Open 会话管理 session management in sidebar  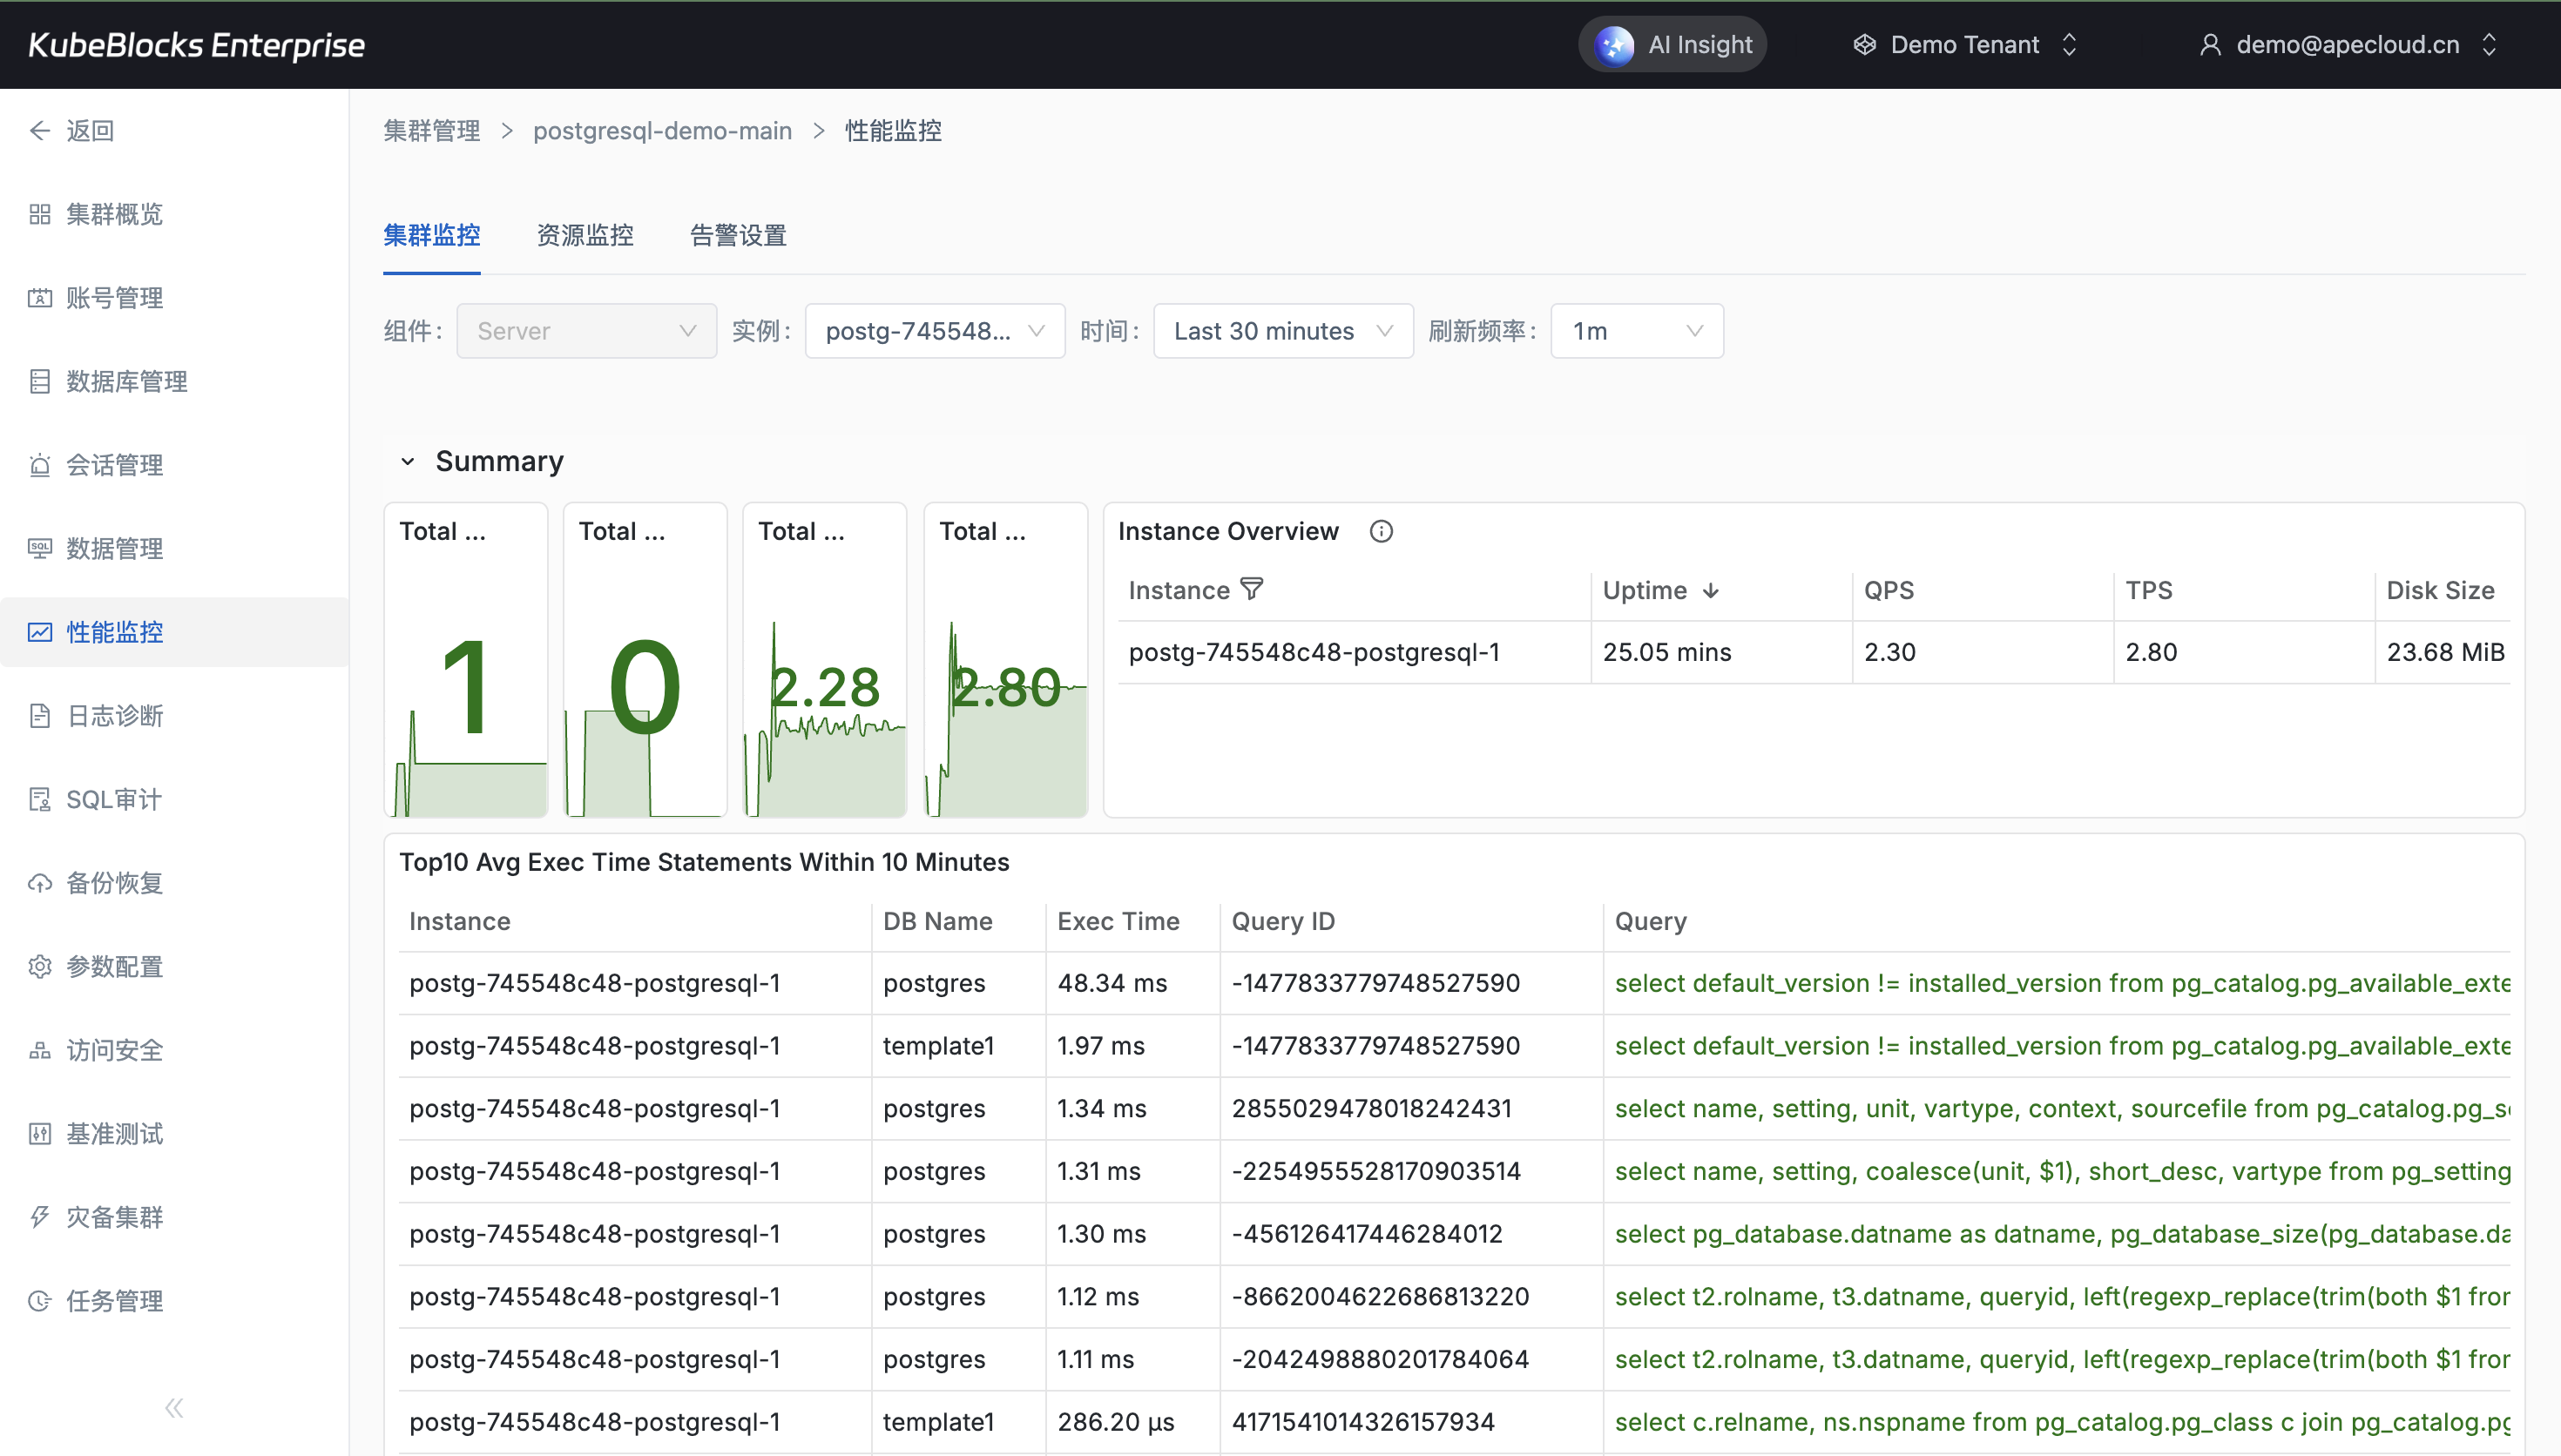[x=113, y=465]
